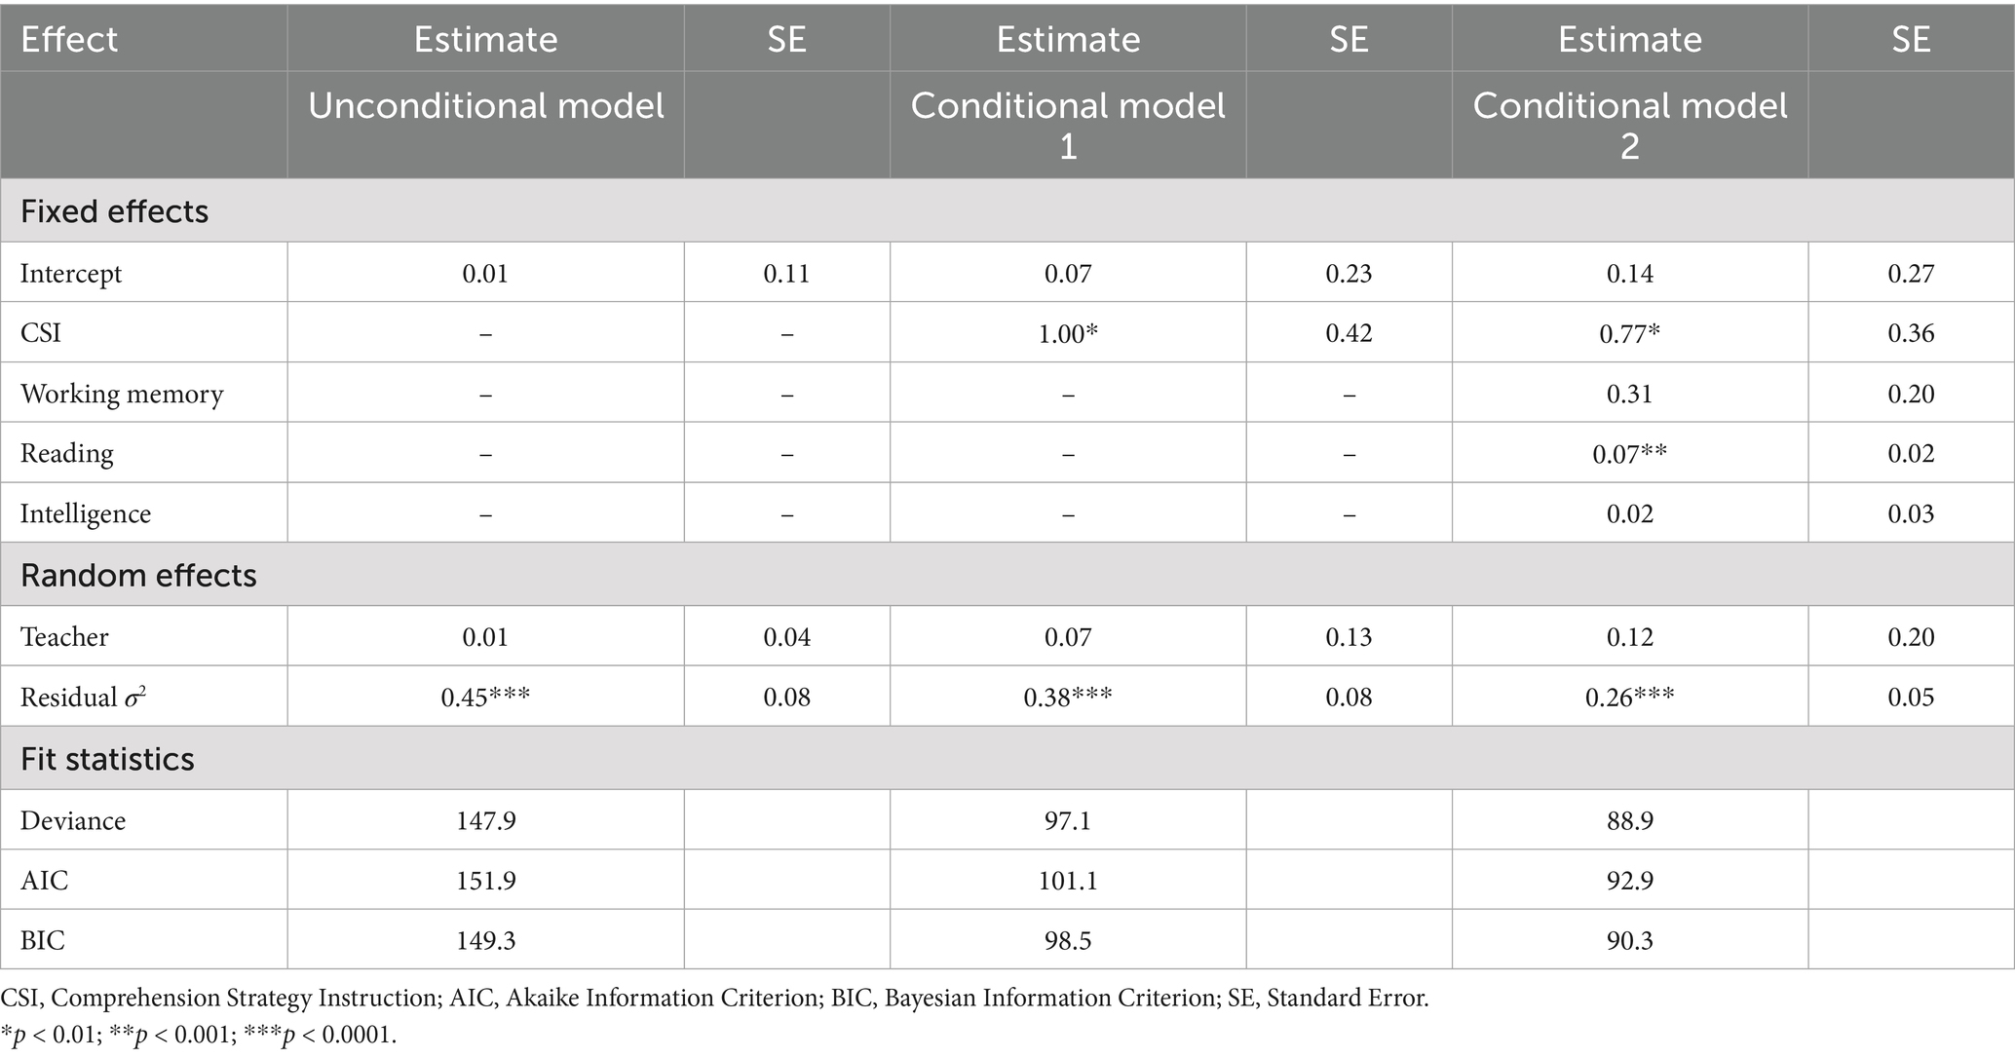This screenshot has height=1058, width=2015.
Task: Click the CSI row label
Action: [41, 333]
